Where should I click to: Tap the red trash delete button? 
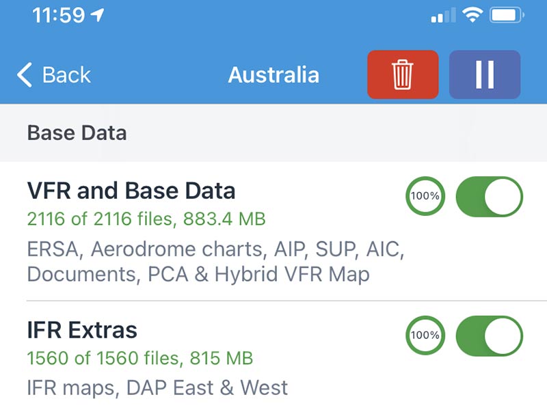[x=403, y=74]
